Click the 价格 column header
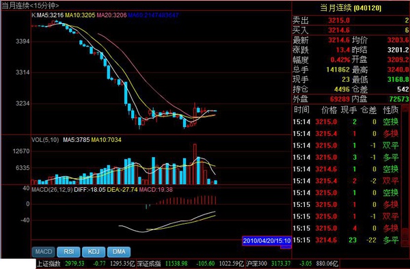 (329, 110)
